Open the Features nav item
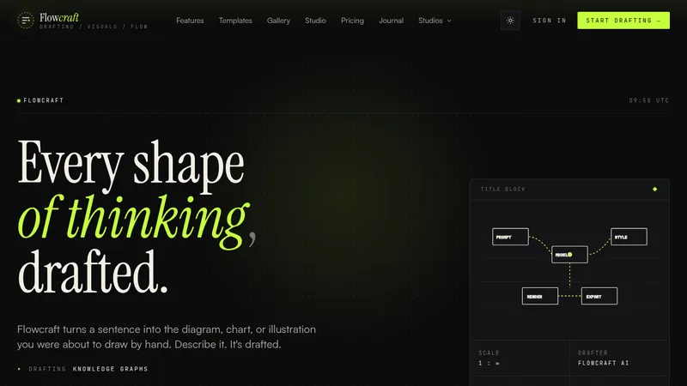The width and height of the screenshot is (687, 386). [190, 21]
